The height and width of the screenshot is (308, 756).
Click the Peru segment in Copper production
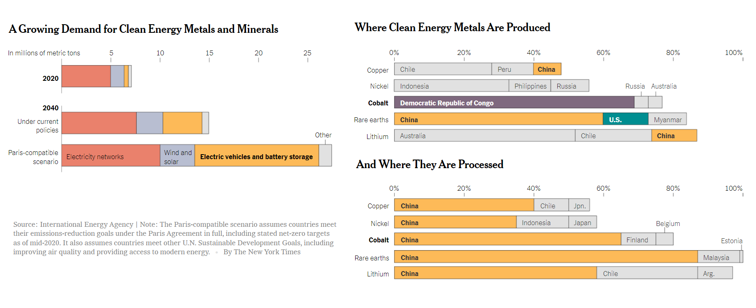pos(512,69)
